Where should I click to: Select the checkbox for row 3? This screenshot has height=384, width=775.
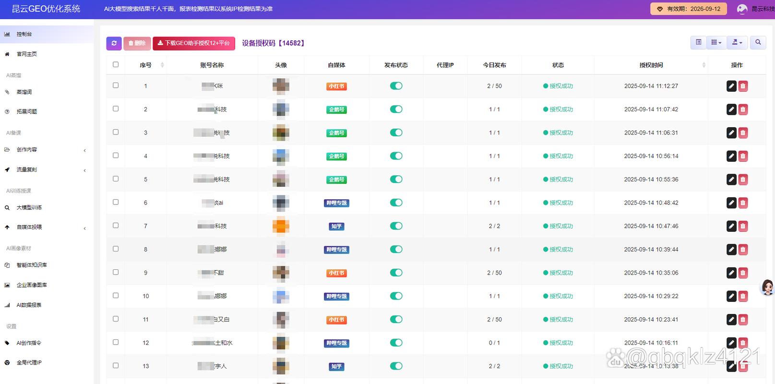116,132
